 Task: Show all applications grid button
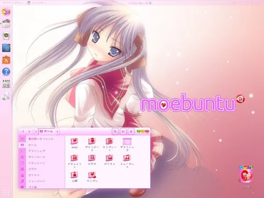point(6,193)
